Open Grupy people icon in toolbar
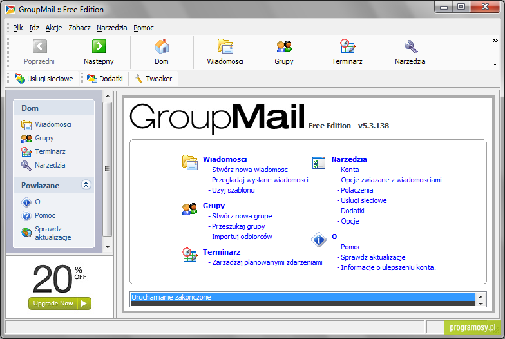This screenshot has height=339, width=505. [284, 46]
